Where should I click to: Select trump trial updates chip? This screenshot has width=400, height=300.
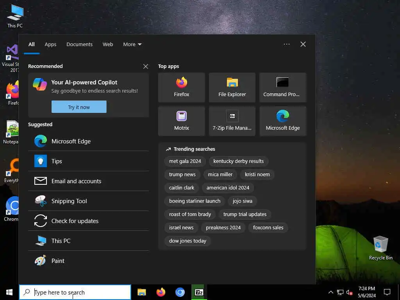click(x=245, y=214)
